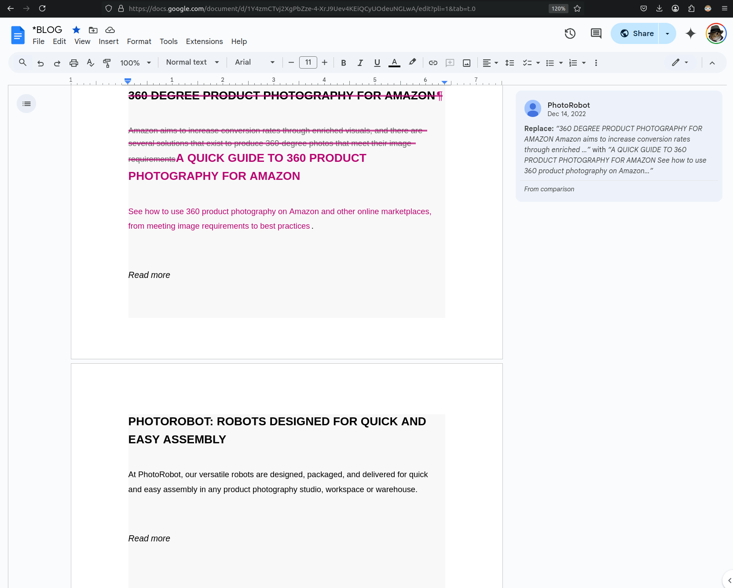Open Gemini sparkle assistant
733x588 pixels.
point(691,33)
